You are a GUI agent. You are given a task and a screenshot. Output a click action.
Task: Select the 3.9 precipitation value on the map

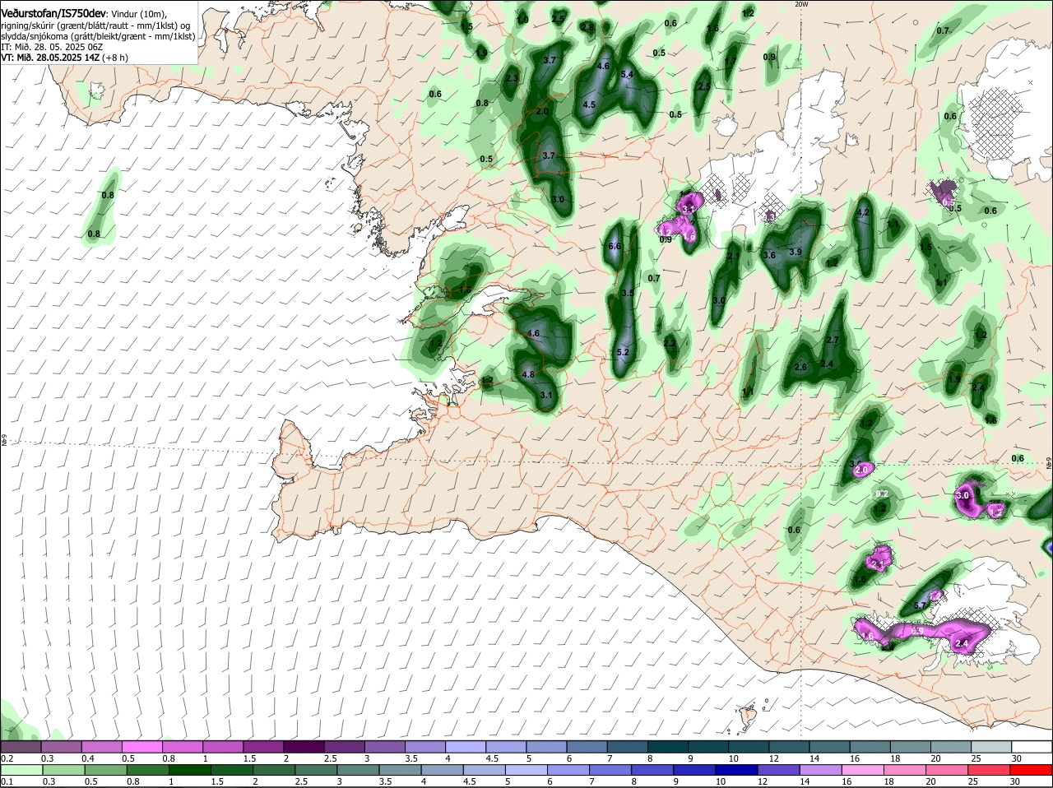(x=796, y=252)
